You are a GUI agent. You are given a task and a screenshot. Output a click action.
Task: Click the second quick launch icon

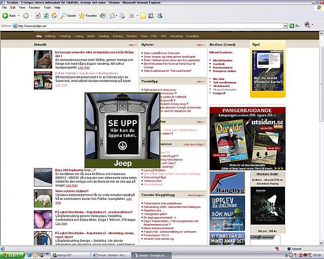click(x=35, y=255)
